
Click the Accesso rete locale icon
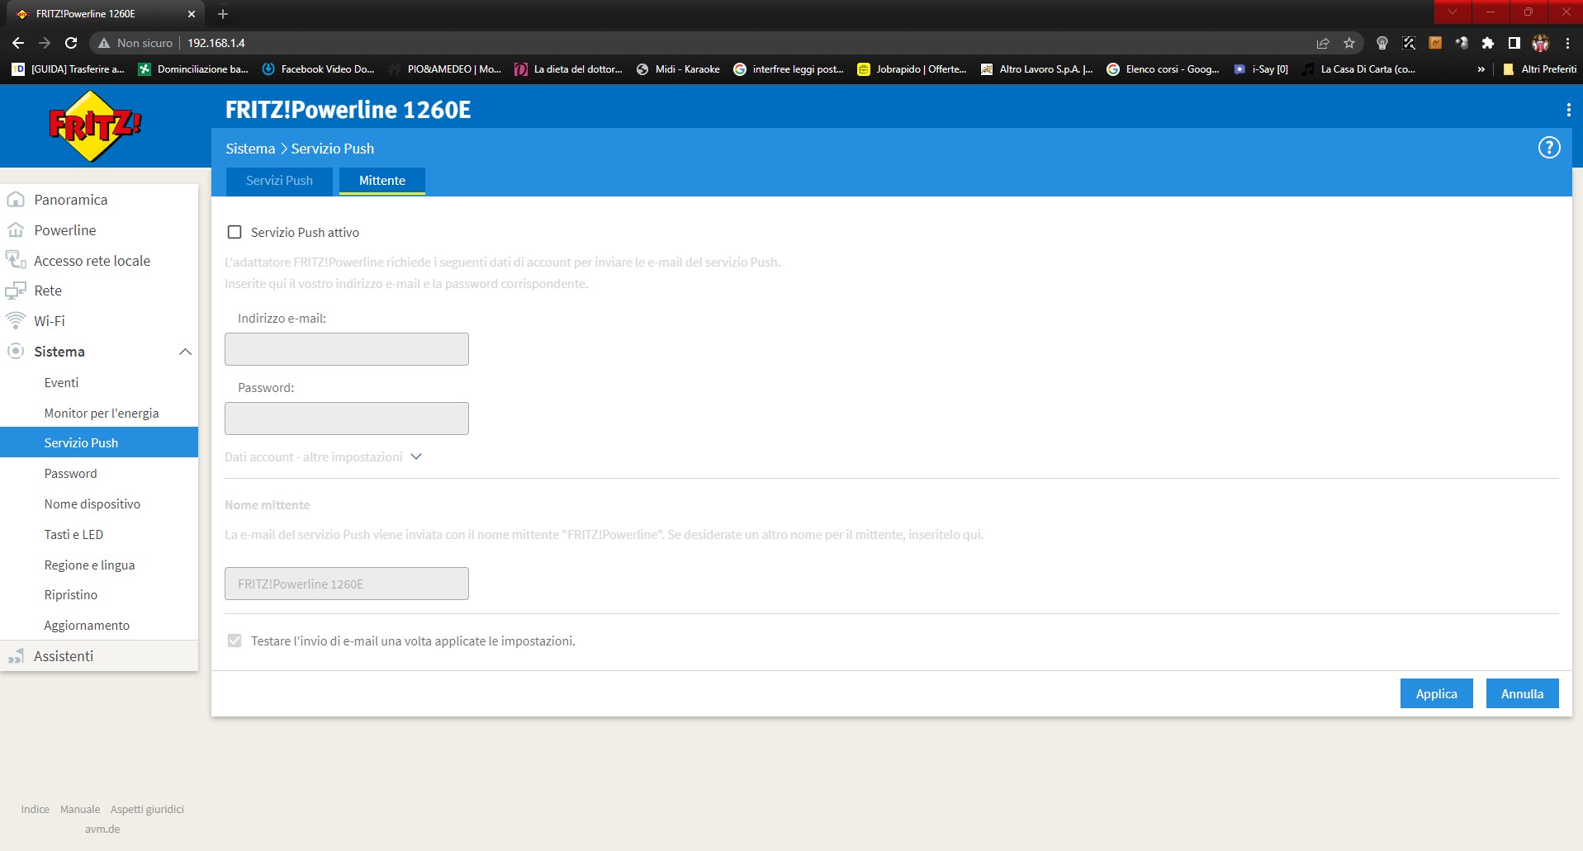(x=16, y=260)
